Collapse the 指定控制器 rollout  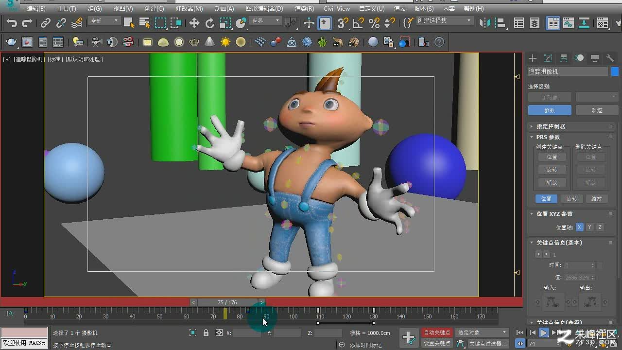coord(571,126)
